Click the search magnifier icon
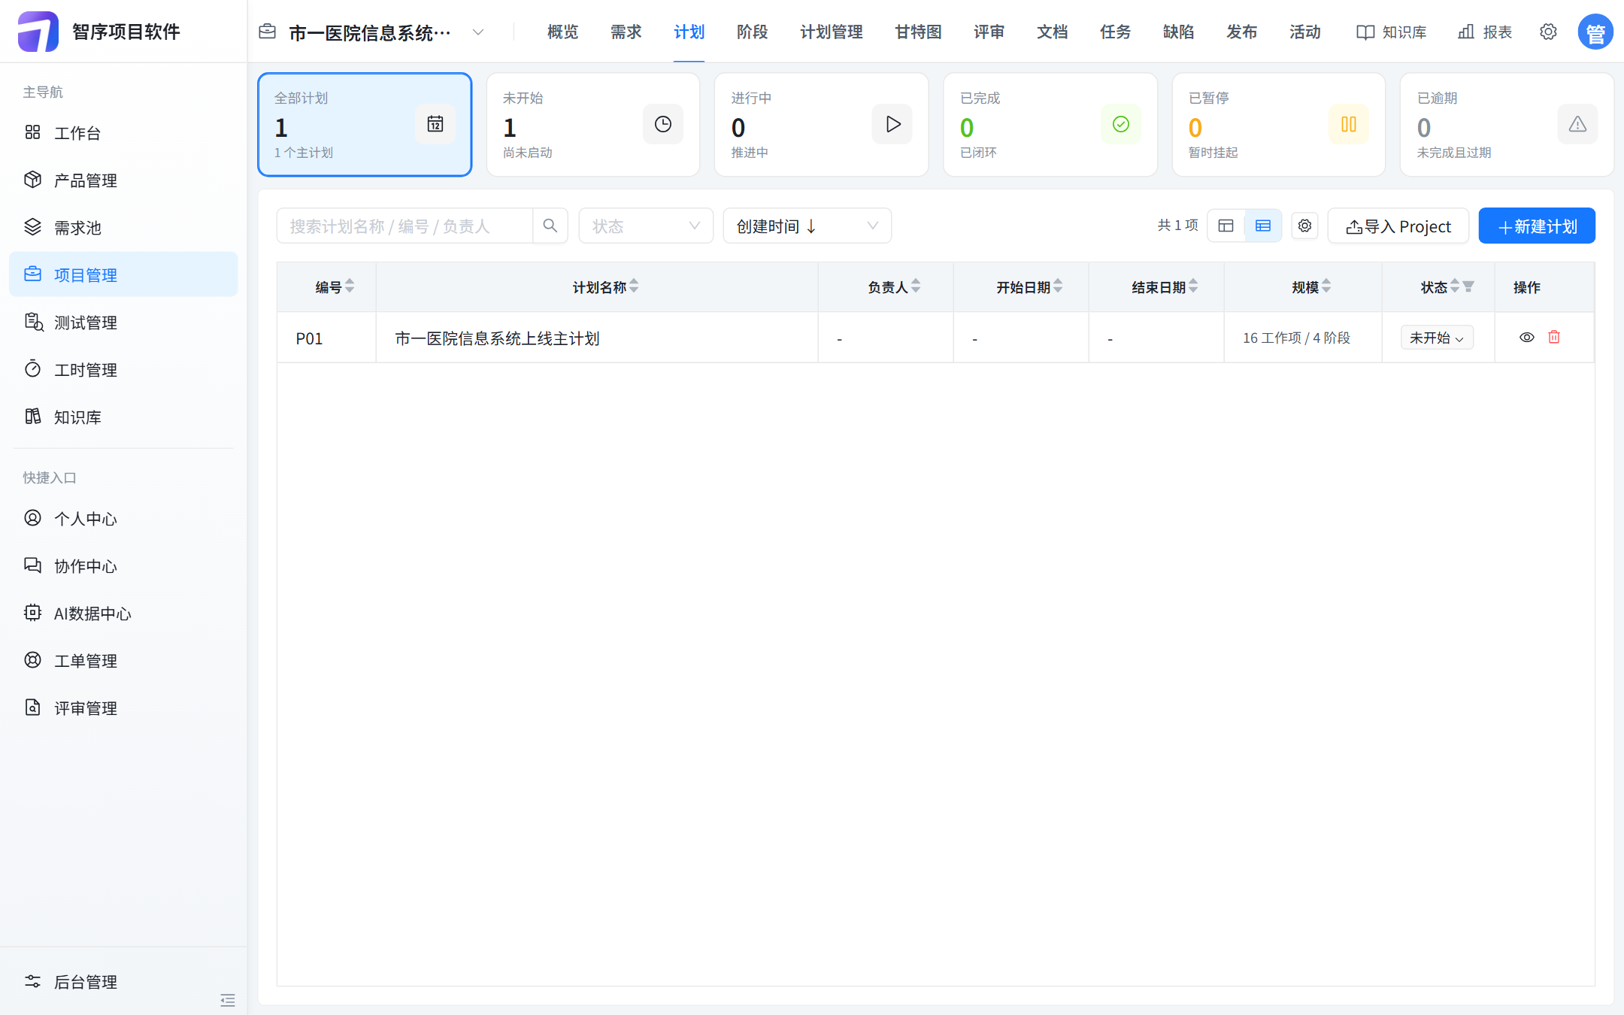Screen dimensions: 1624x1015 pos(550,226)
